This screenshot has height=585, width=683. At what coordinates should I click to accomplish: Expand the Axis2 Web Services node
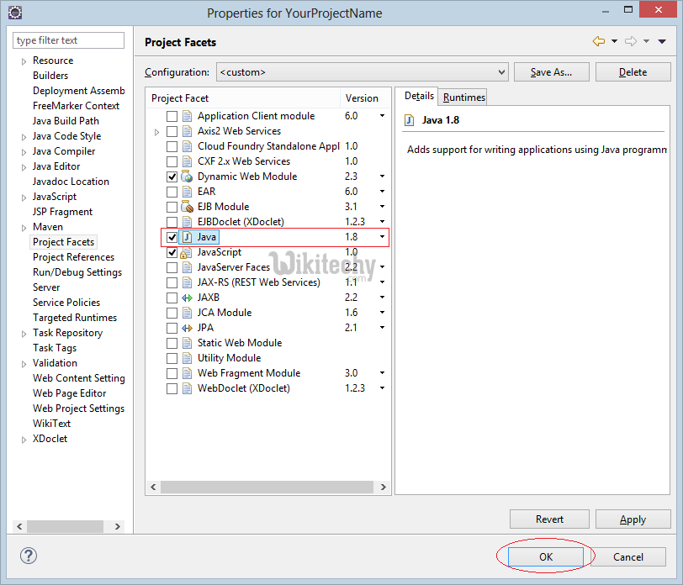pos(157,132)
